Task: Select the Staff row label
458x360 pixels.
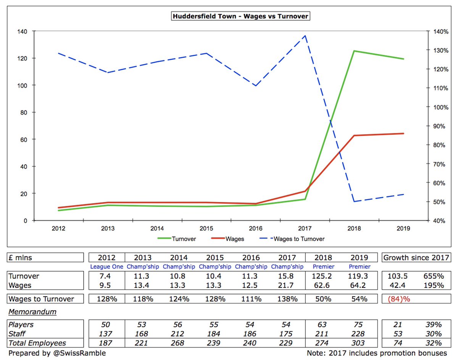Action: [18, 334]
